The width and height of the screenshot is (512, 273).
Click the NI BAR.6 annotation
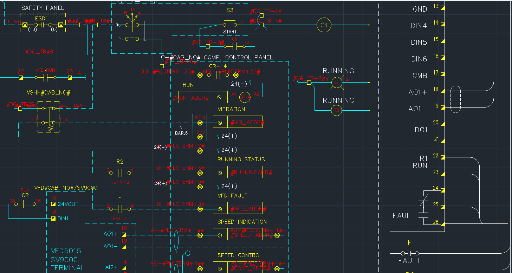pyautogui.click(x=181, y=130)
